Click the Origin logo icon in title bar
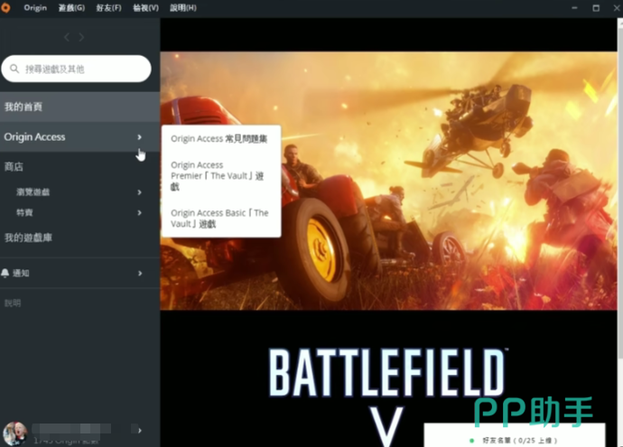623x447 pixels. point(9,7)
